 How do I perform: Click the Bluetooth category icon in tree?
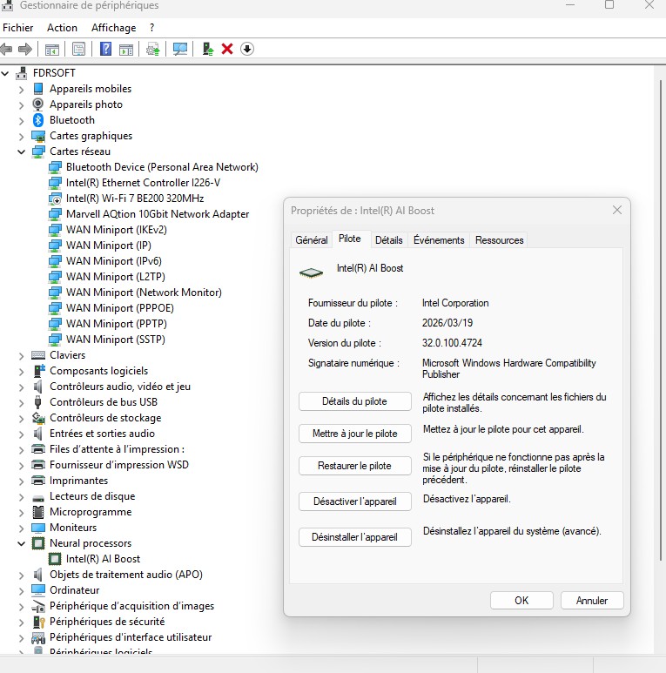38,120
